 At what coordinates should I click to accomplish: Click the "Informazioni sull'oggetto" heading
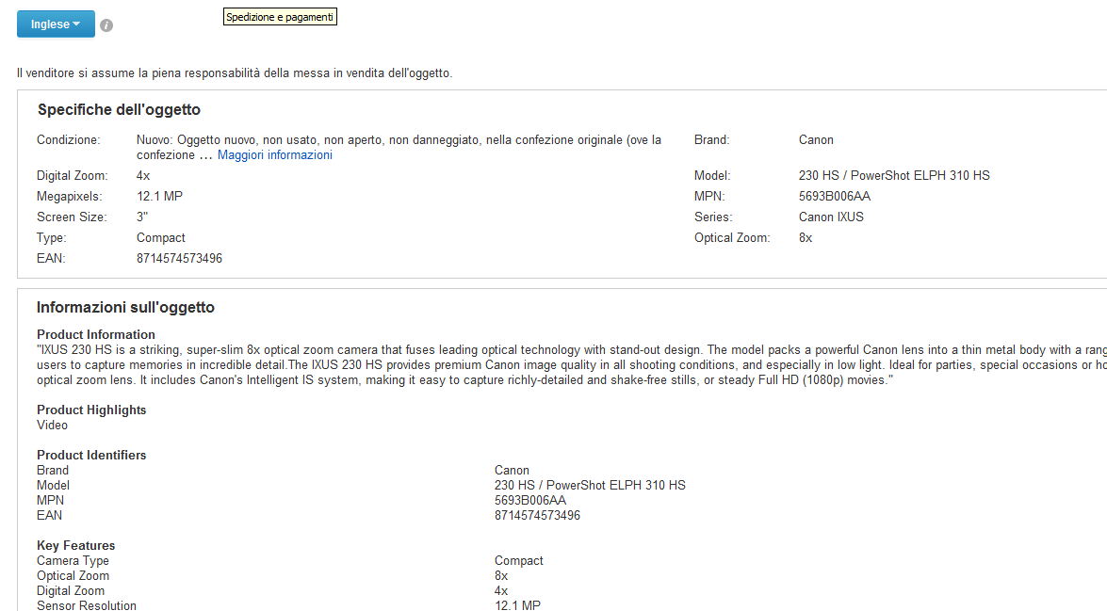(x=125, y=308)
